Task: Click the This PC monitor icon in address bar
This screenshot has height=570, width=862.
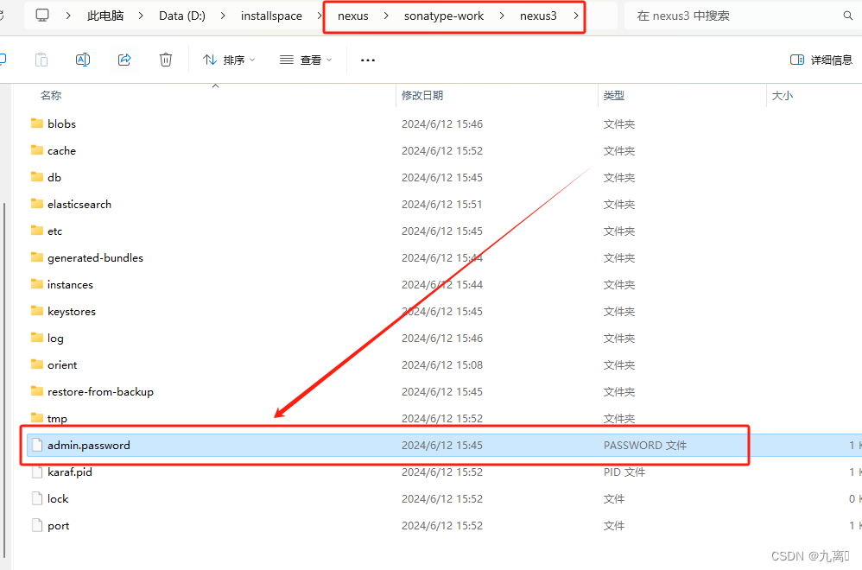Action: (42, 16)
